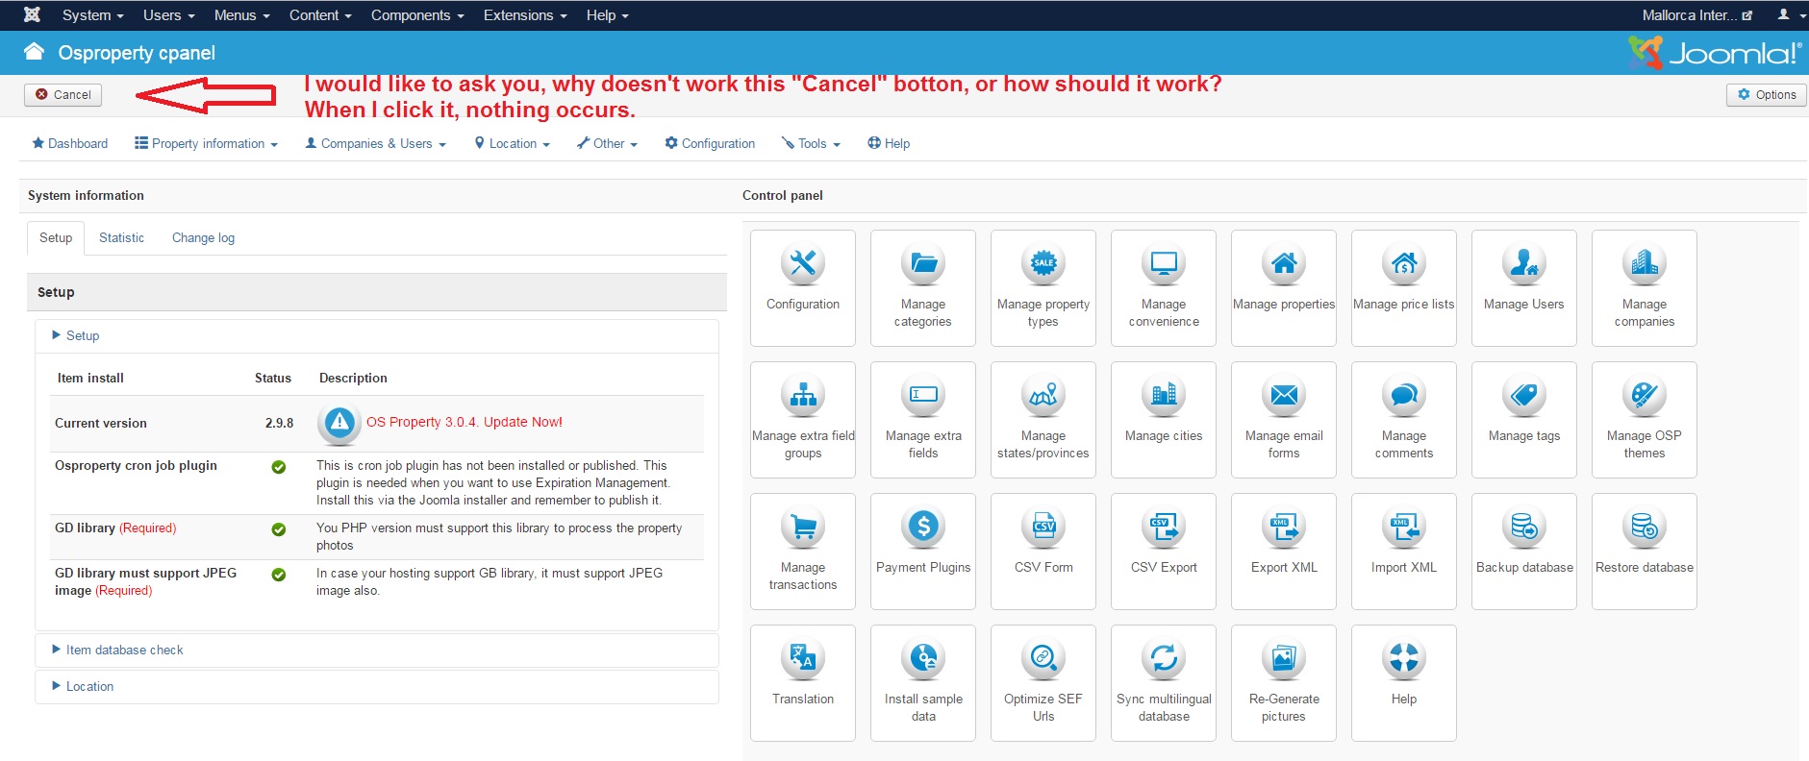Switch to the Statistic tab

[121, 237]
